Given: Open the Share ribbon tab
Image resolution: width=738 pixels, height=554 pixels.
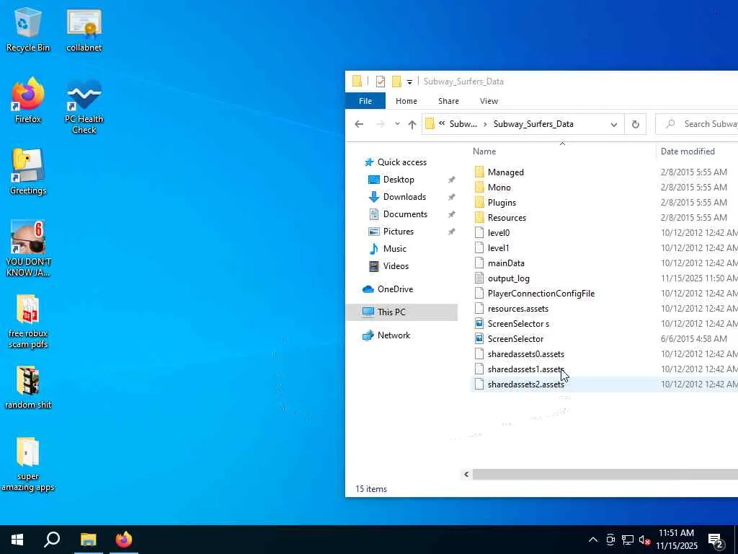Looking at the screenshot, I should 448,101.
